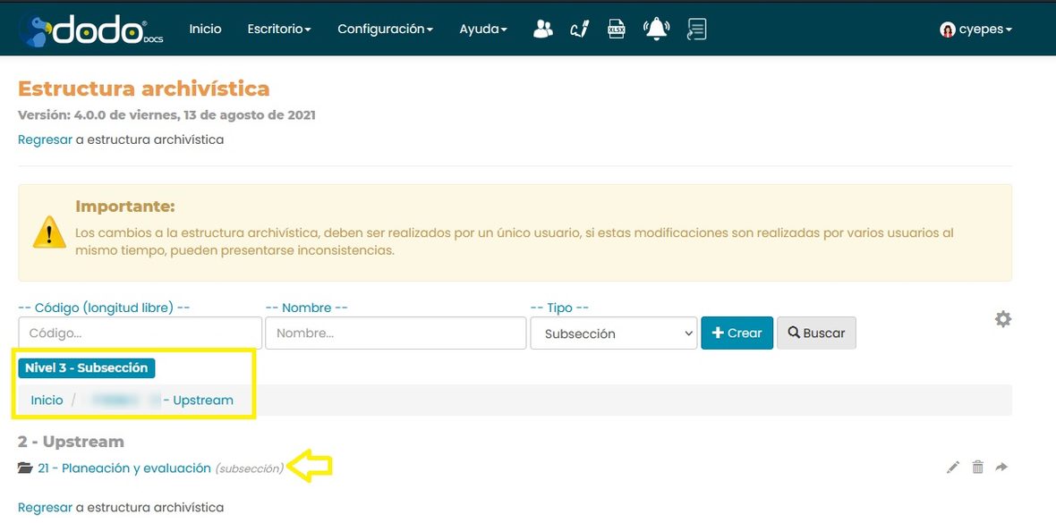The image size is (1056, 523).
Task: Click Inicio in the breadcrumb
Action: point(47,400)
